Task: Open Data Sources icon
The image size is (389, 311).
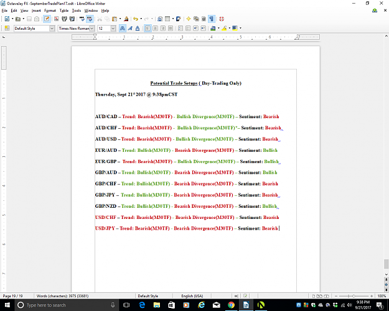Action: [204, 19]
